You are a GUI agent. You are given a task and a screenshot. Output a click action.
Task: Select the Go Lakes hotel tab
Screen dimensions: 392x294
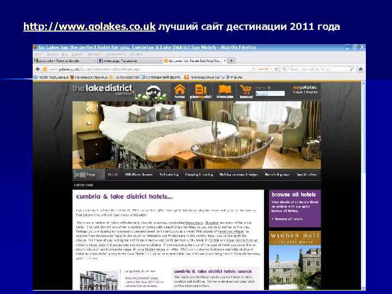coord(194,60)
